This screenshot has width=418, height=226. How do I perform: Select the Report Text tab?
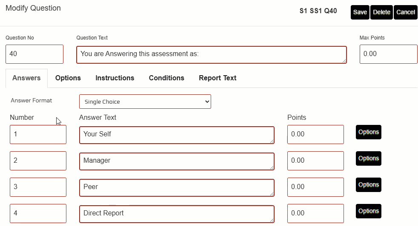[218, 78]
